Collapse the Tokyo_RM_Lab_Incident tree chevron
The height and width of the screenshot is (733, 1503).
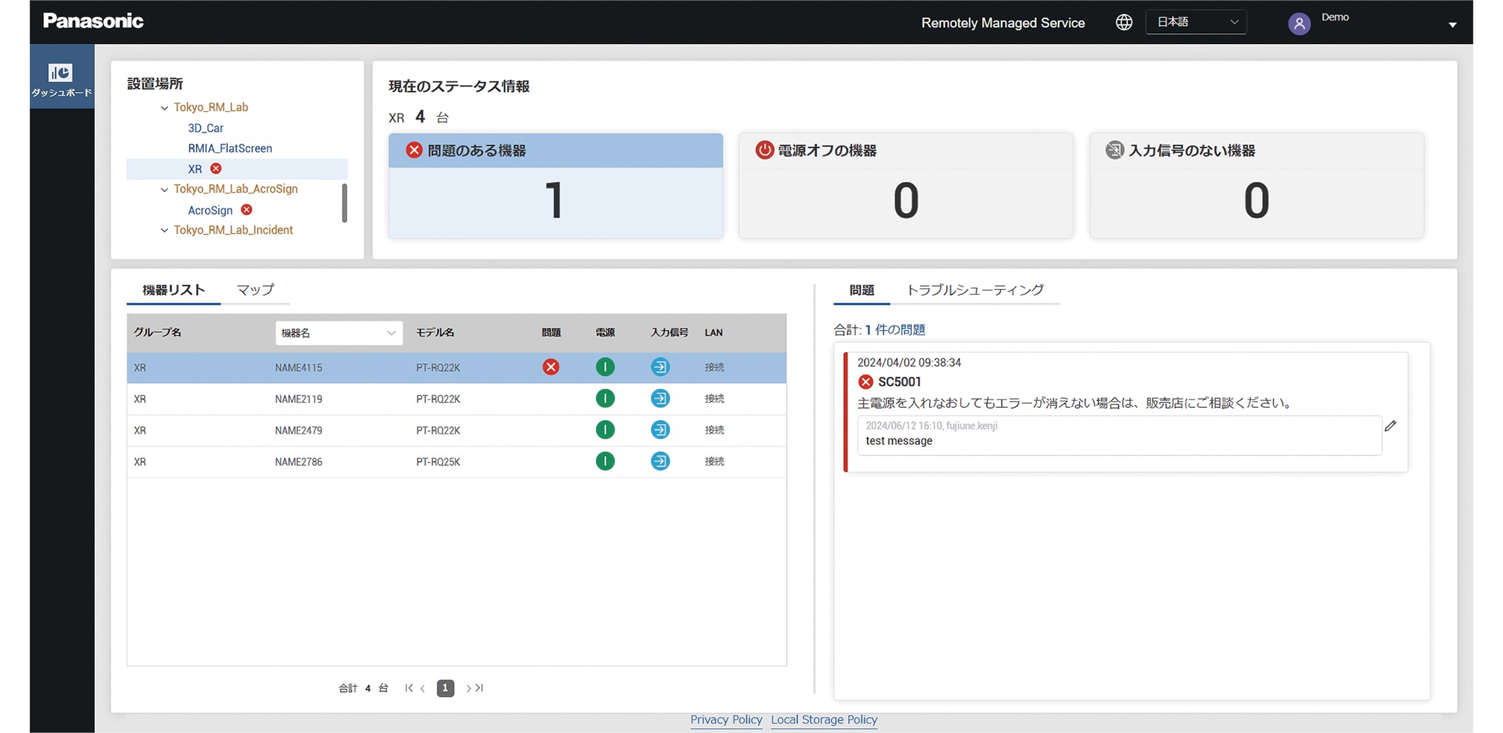[164, 231]
